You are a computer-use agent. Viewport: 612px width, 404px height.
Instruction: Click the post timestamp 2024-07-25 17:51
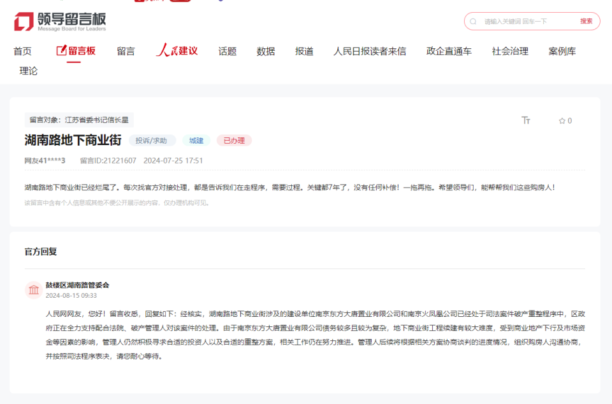pyautogui.click(x=173, y=160)
